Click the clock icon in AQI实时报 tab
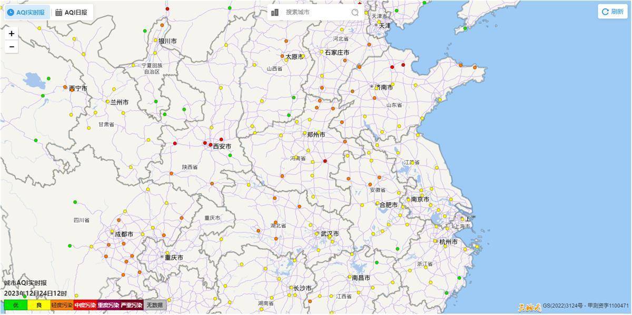Screen dimensions: 632x315 point(11,12)
